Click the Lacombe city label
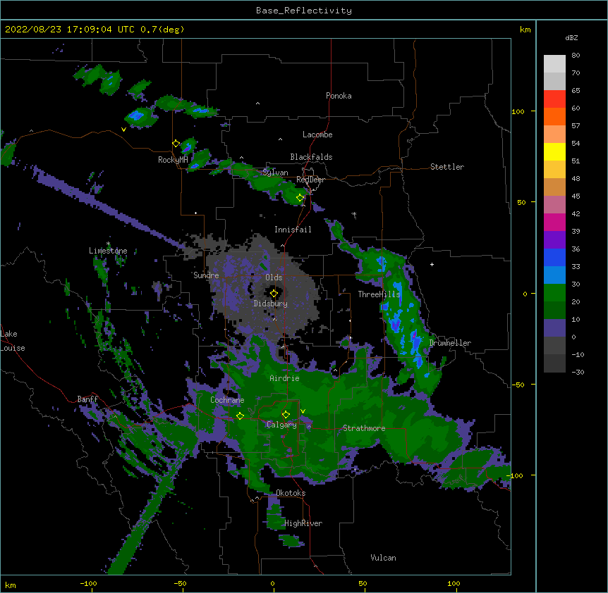Screen dimensions: 608x593 (x=317, y=135)
